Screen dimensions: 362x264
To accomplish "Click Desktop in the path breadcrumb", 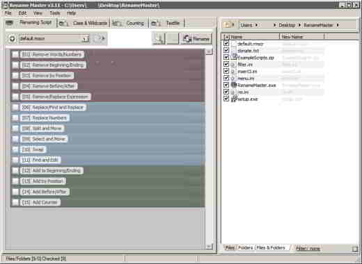I will point(287,25).
